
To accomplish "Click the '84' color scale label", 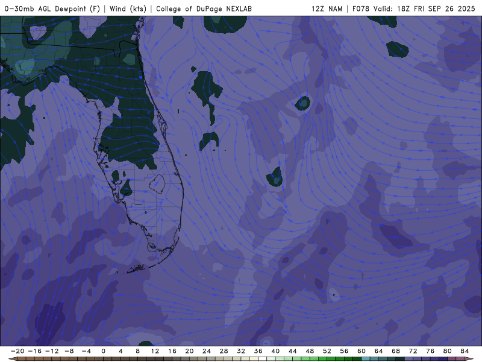I will pos(465,351).
